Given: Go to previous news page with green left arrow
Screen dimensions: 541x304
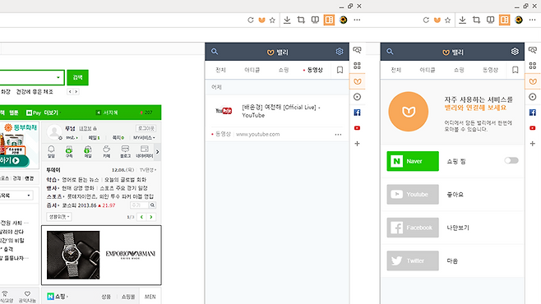Looking at the screenshot, I should click(141, 217).
